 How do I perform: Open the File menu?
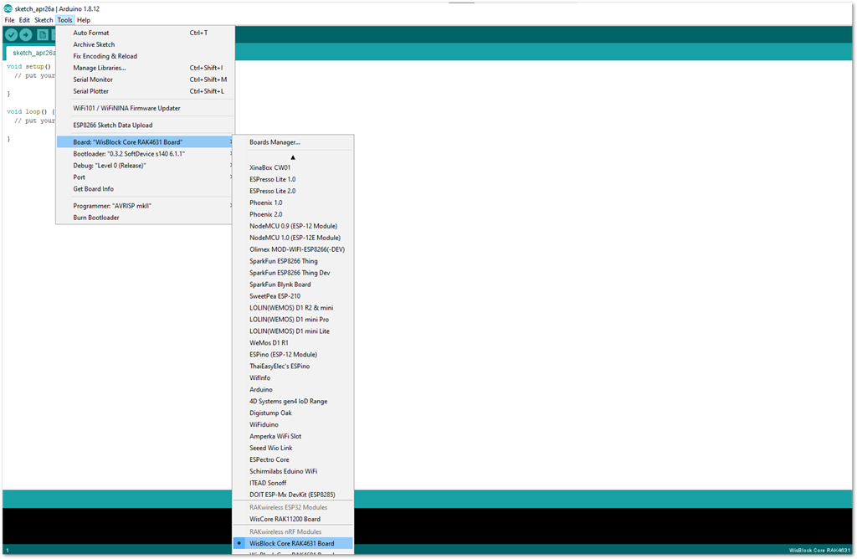[8, 19]
